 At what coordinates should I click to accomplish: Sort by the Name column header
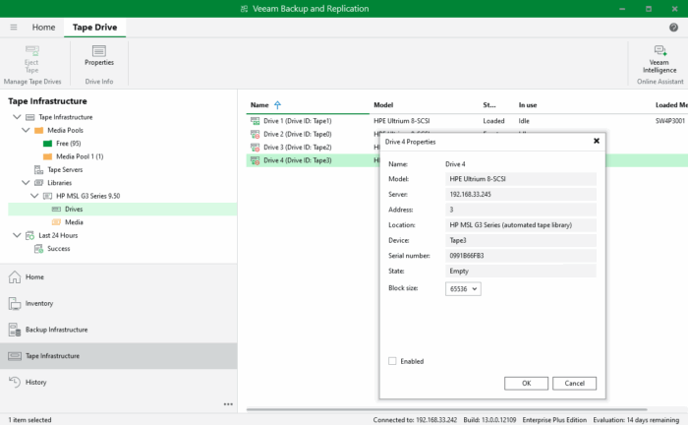[259, 105]
